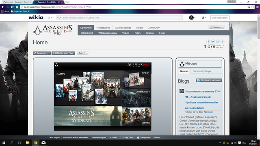Open the browser home page icon
The image size is (260, 146).
point(17,7)
